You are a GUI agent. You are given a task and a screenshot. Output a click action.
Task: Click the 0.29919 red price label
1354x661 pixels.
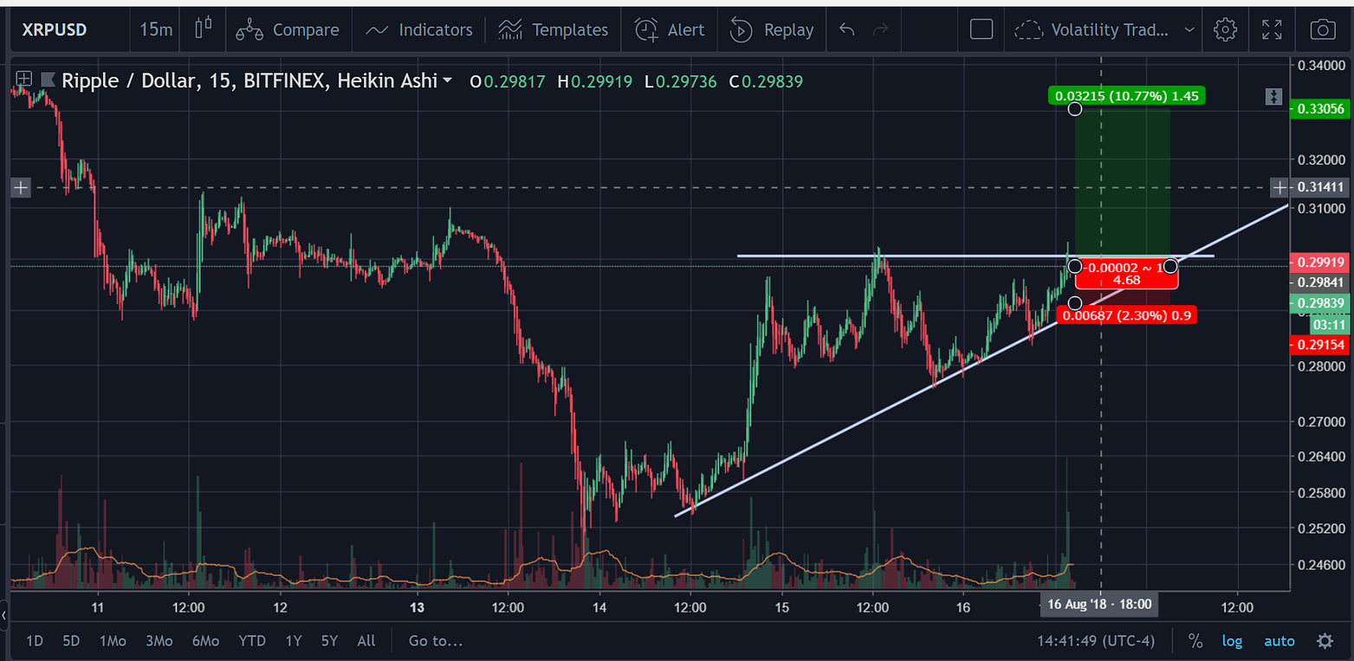click(1321, 262)
